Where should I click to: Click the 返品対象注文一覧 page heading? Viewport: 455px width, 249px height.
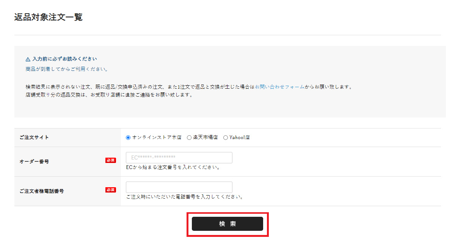coord(48,17)
